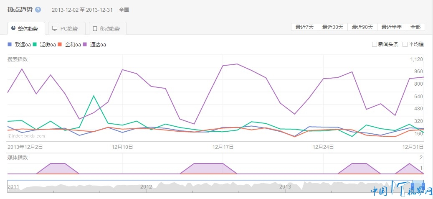433x199 pixels.
Task: Click the phone icon on 移动趋势
Action: [95, 28]
